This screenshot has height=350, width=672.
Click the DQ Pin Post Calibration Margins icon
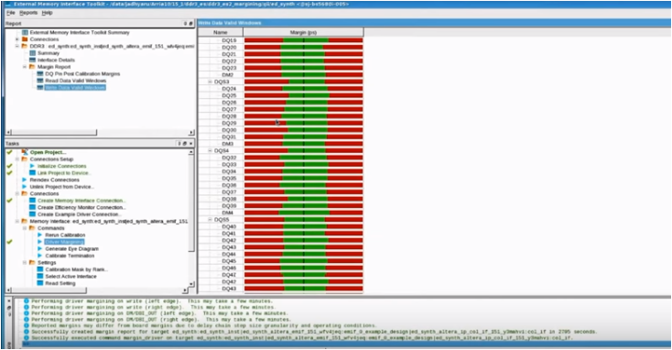(x=40, y=74)
